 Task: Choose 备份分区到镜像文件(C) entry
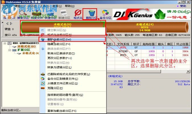[73, 79]
